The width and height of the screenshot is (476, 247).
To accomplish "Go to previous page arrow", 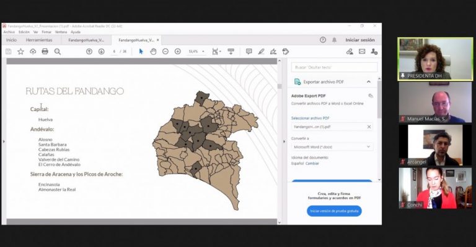I will click(89, 51).
